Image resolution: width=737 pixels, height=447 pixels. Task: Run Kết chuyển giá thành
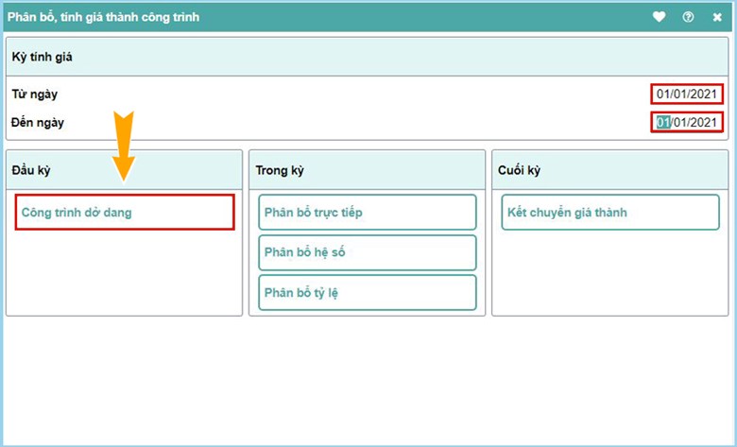[609, 213]
